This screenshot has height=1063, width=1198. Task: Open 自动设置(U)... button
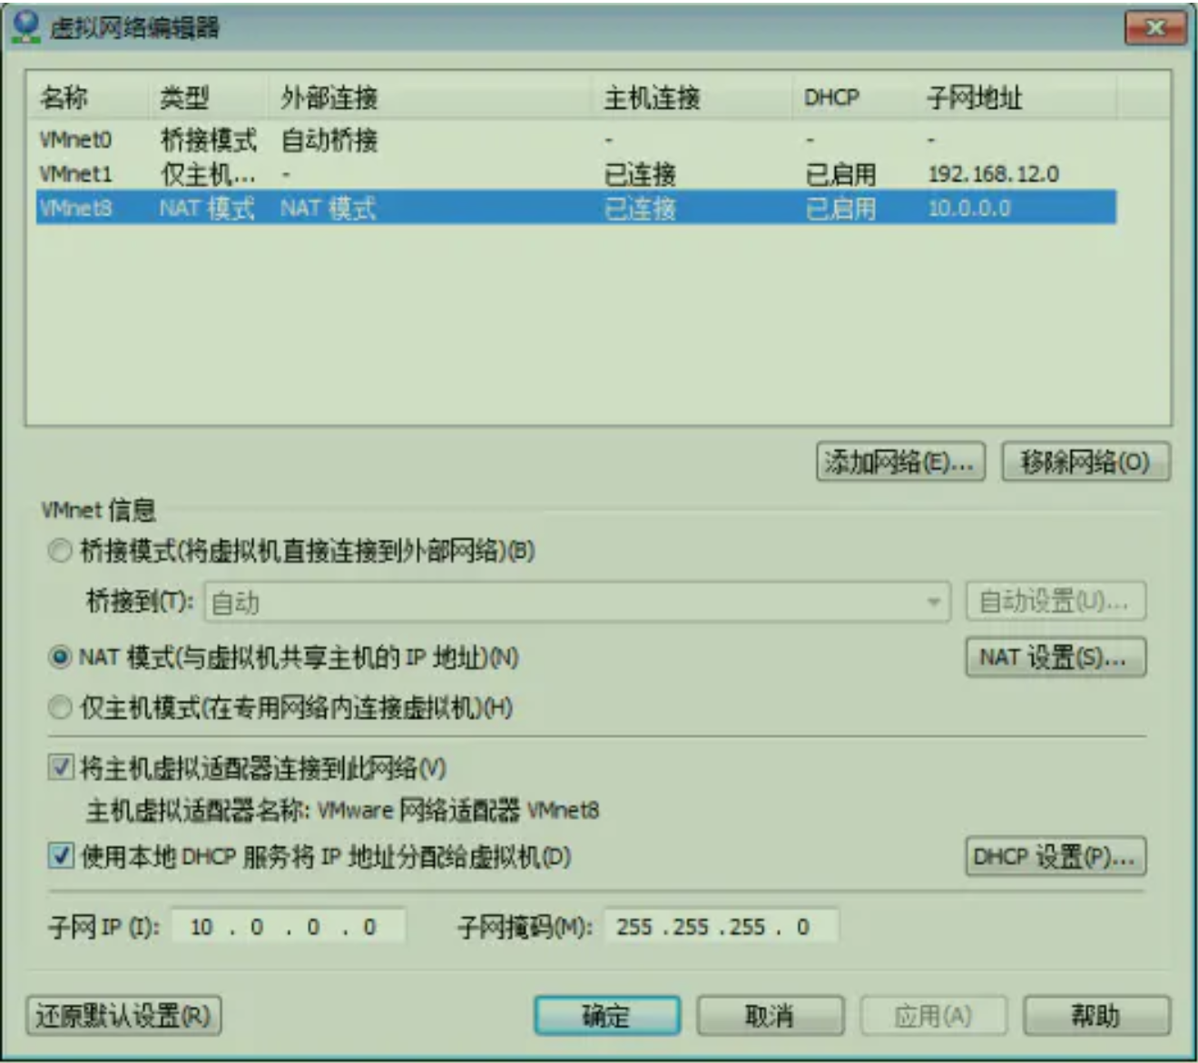coord(1056,601)
